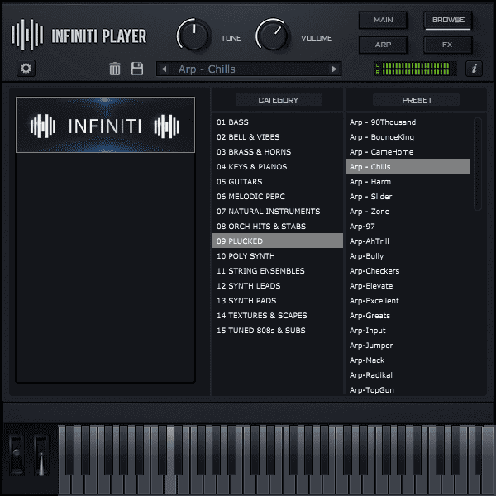Click the preset list scrollbar
Screen dimensions: 496x496
(x=478, y=164)
